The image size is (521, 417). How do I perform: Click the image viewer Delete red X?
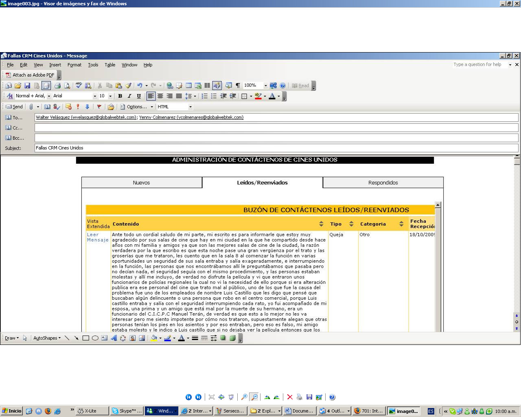290,397
